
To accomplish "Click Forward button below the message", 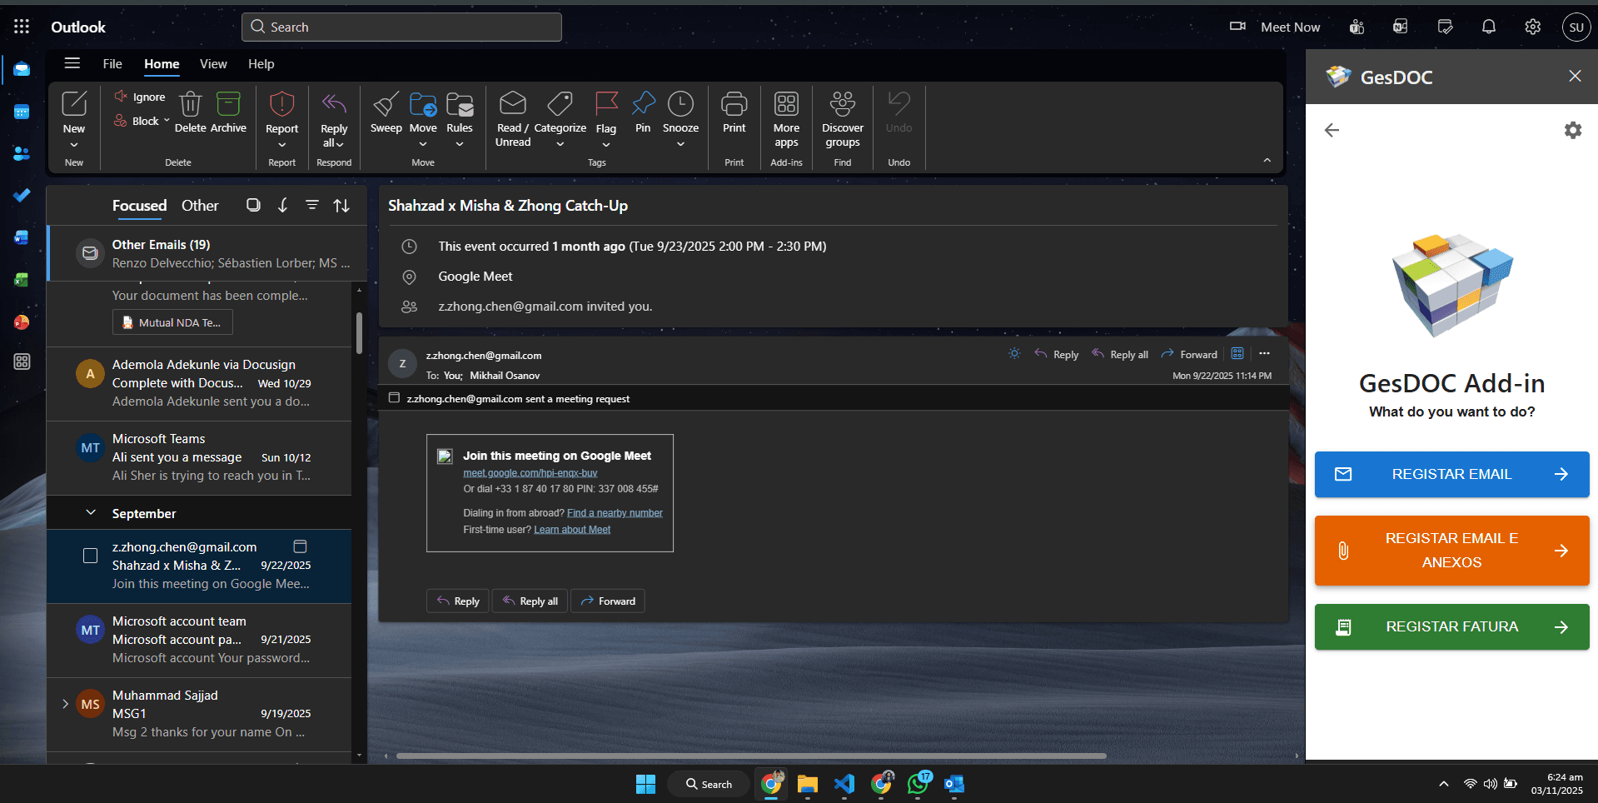I will pos(608,601).
